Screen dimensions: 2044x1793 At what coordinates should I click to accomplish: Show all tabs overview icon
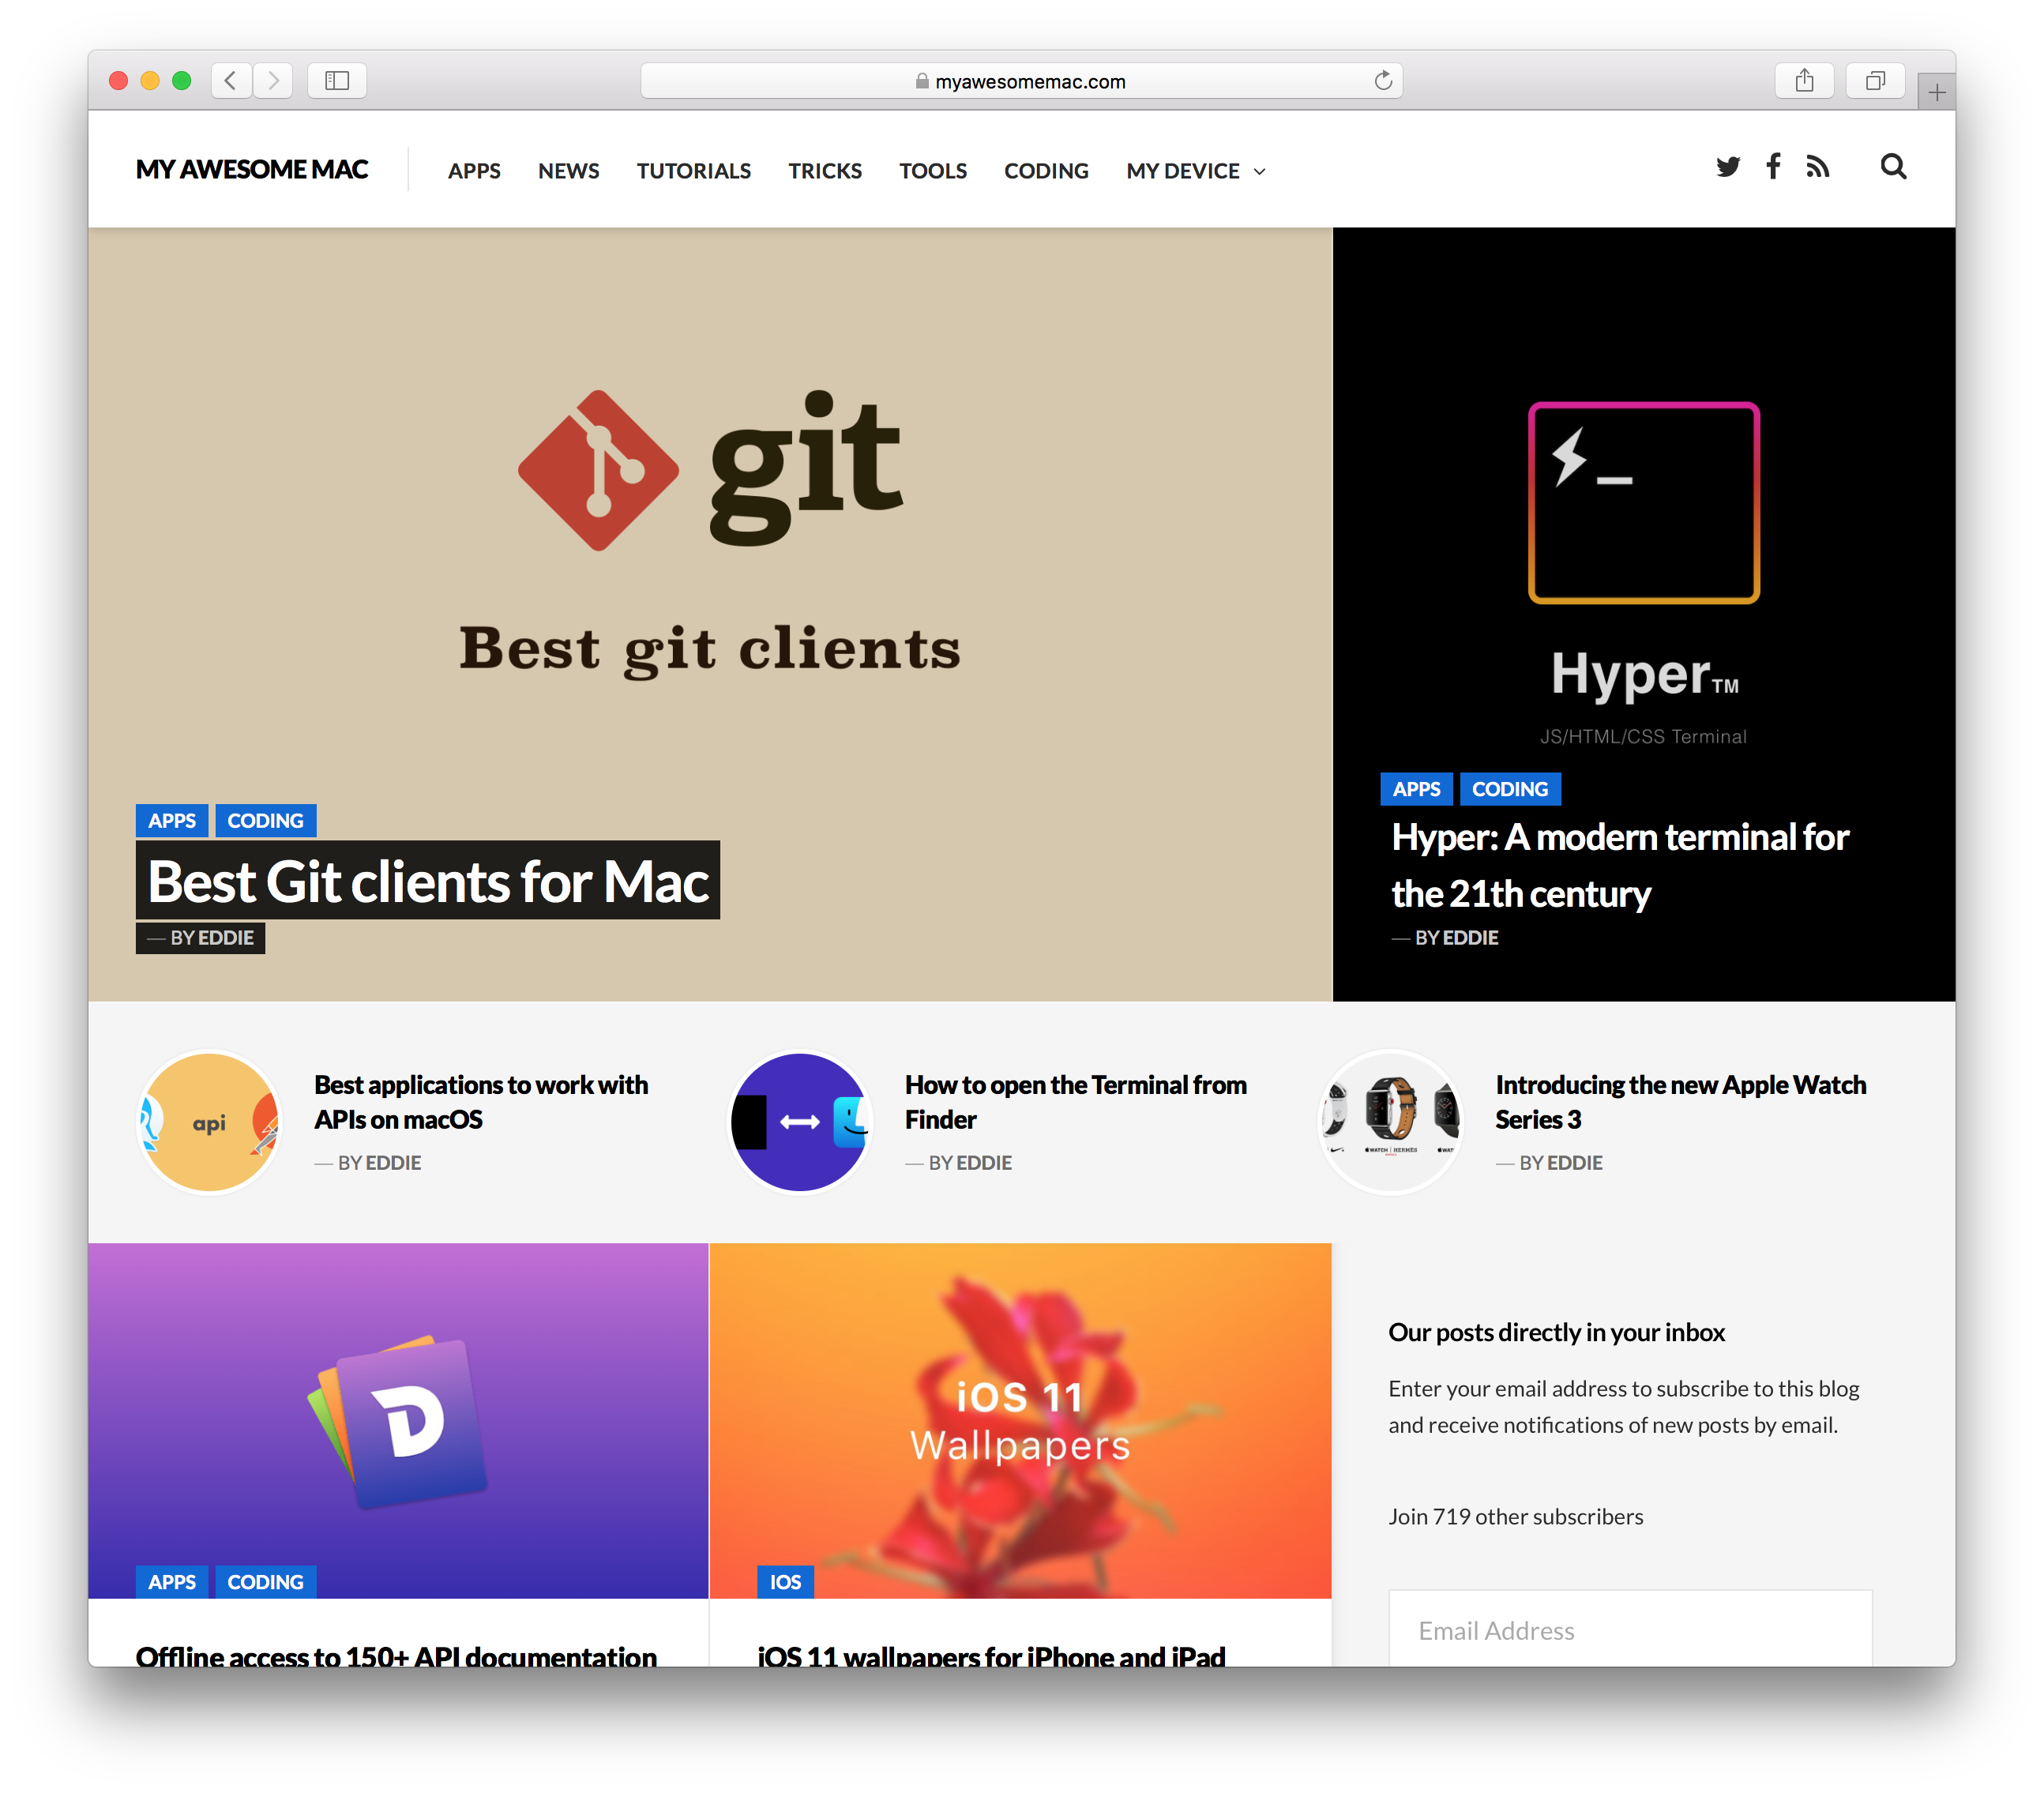tap(1875, 81)
